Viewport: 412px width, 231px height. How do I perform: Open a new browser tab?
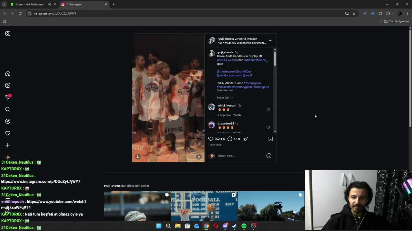(x=114, y=4)
